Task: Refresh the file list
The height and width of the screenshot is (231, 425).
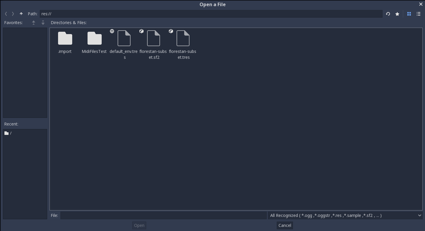Action: click(388, 14)
